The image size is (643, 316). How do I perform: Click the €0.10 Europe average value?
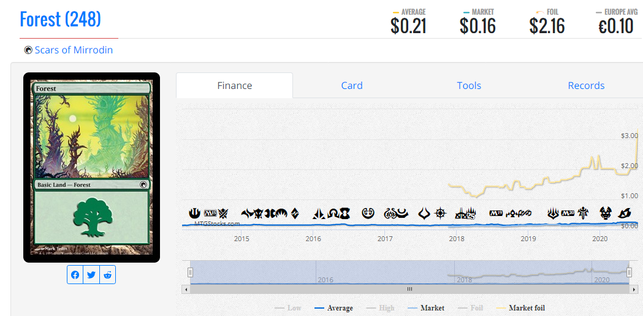click(x=616, y=26)
